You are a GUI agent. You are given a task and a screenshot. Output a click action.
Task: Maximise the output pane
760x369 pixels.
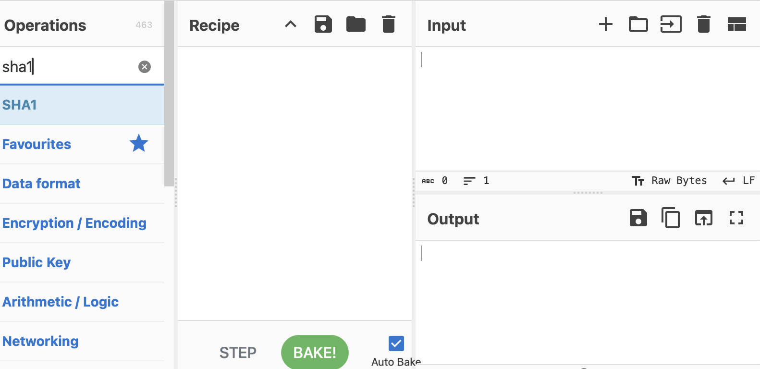736,218
